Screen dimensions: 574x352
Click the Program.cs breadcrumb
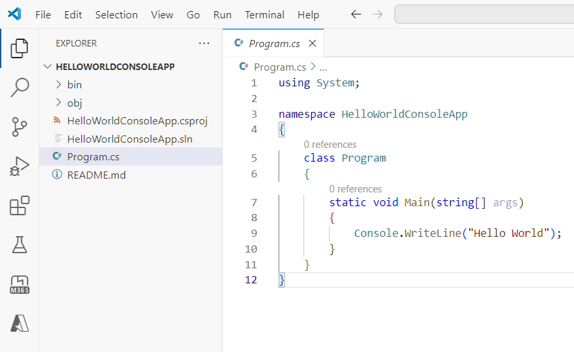point(279,67)
